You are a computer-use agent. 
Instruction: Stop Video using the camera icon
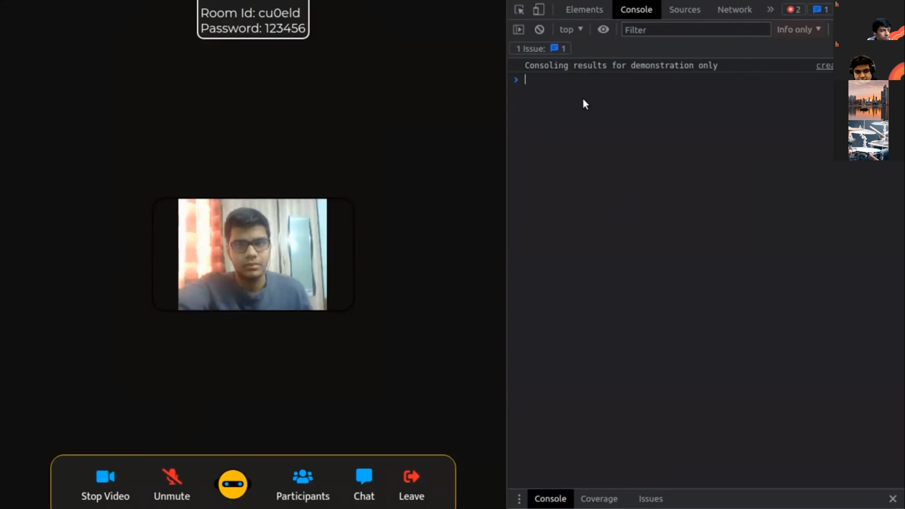[x=105, y=477]
